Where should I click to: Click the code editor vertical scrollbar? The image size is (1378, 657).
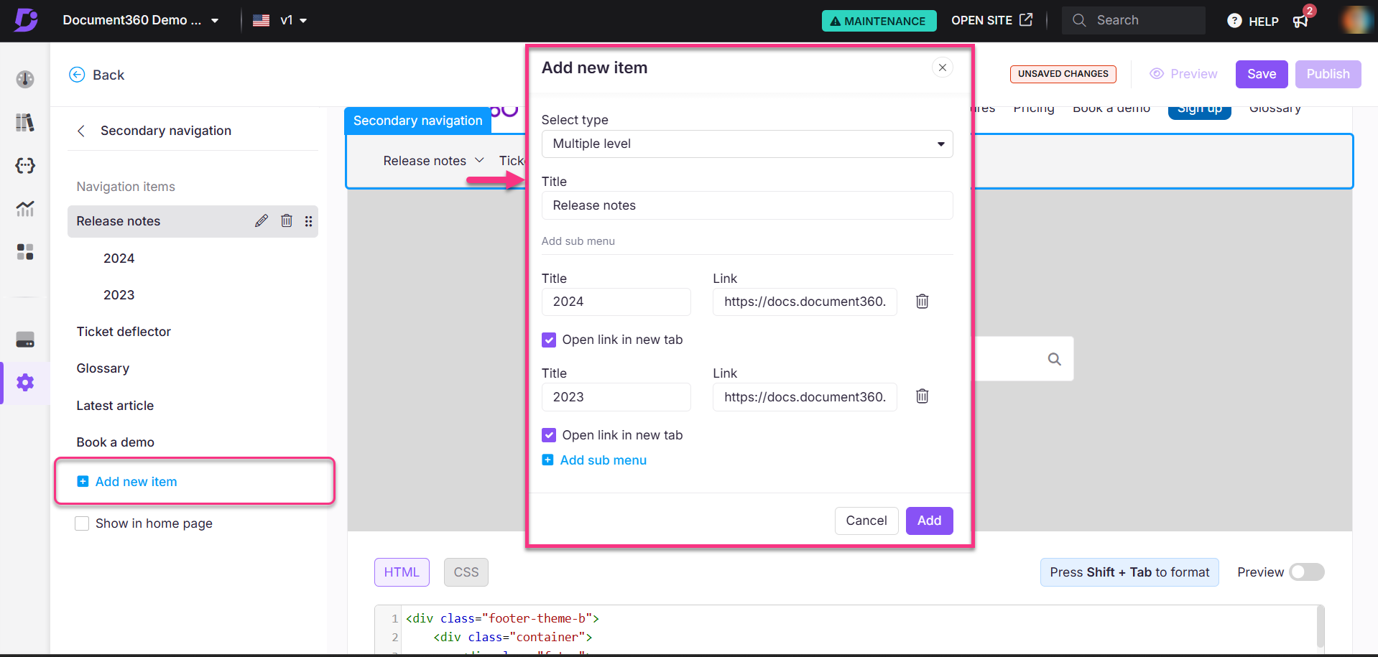pyautogui.click(x=1320, y=628)
